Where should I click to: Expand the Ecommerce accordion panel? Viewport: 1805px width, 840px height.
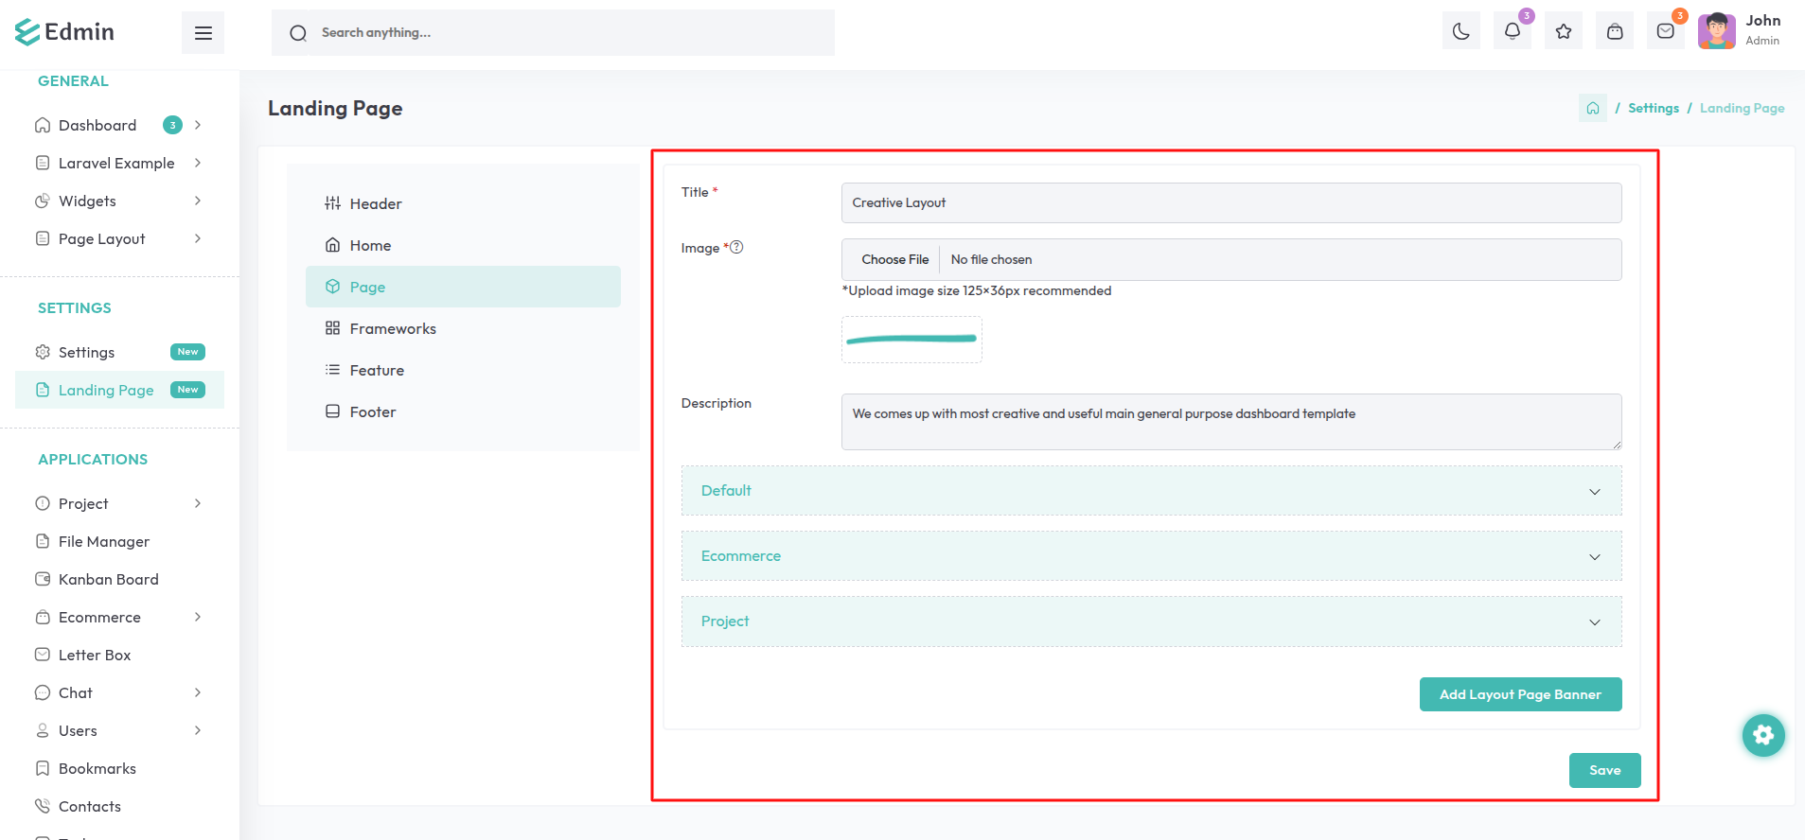click(1151, 556)
